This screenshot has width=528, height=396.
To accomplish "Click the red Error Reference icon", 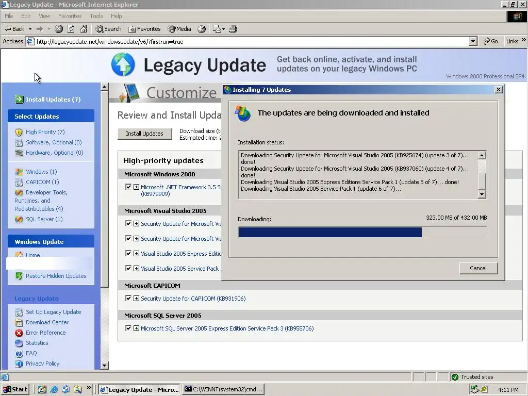I will [19, 333].
